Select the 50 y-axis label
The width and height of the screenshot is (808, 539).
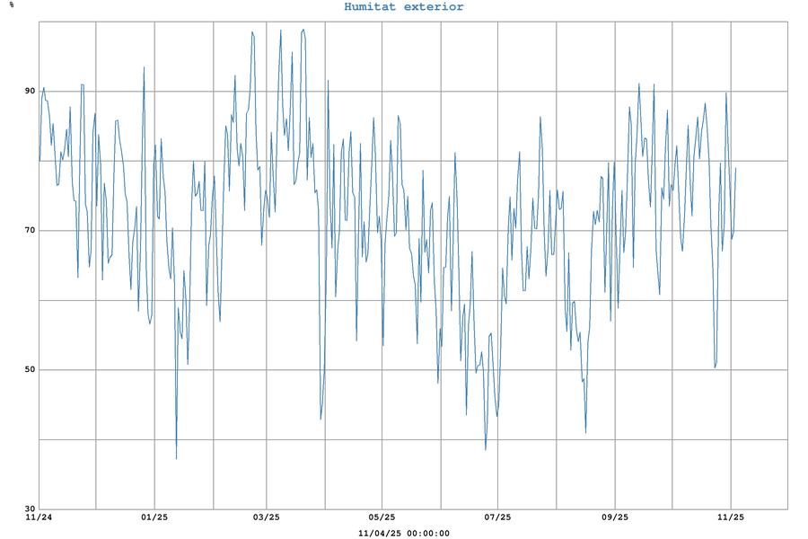[30, 370]
